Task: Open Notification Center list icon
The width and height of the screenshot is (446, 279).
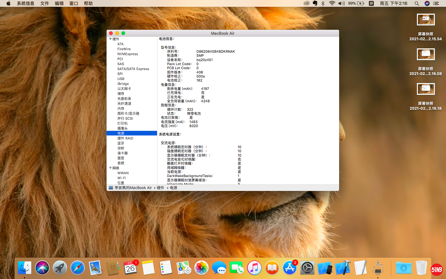Action: pos(436,3)
